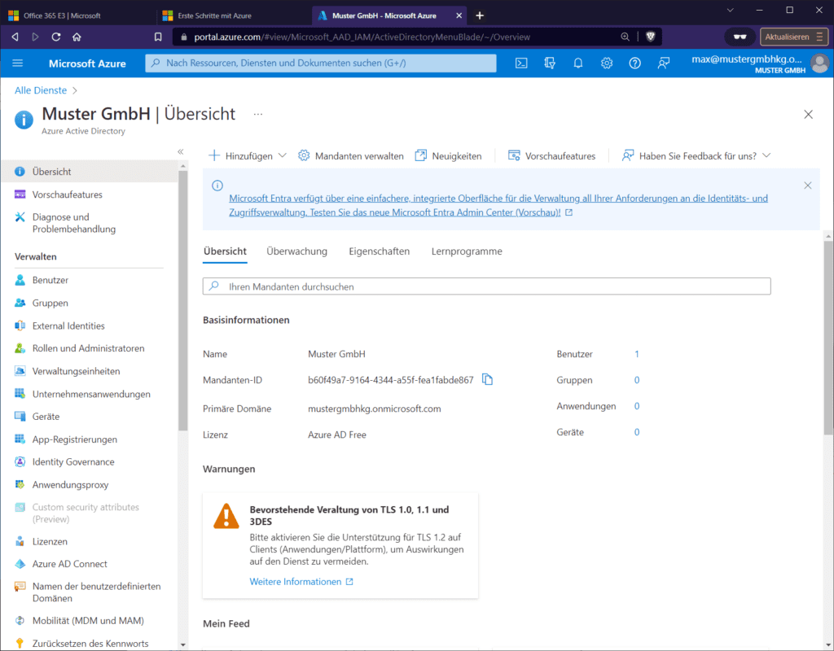Close the Muster GmbH Übersicht blade
The height and width of the screenshot is (651, 834).
[808, 114]
